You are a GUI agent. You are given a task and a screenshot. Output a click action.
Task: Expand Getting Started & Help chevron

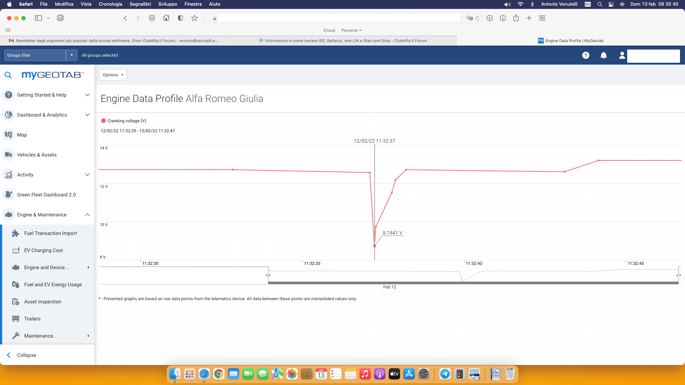tap(87, 95)
